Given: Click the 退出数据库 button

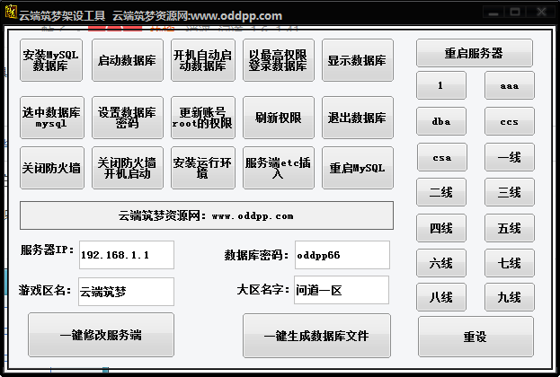Looking at the screenshot, I should (358, 118).
